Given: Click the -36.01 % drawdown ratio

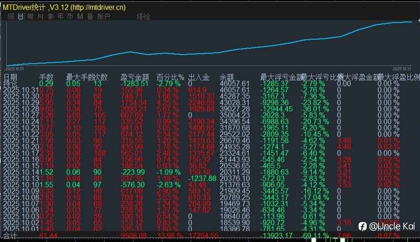Looking at the screenshot, I should pos(315,109).
